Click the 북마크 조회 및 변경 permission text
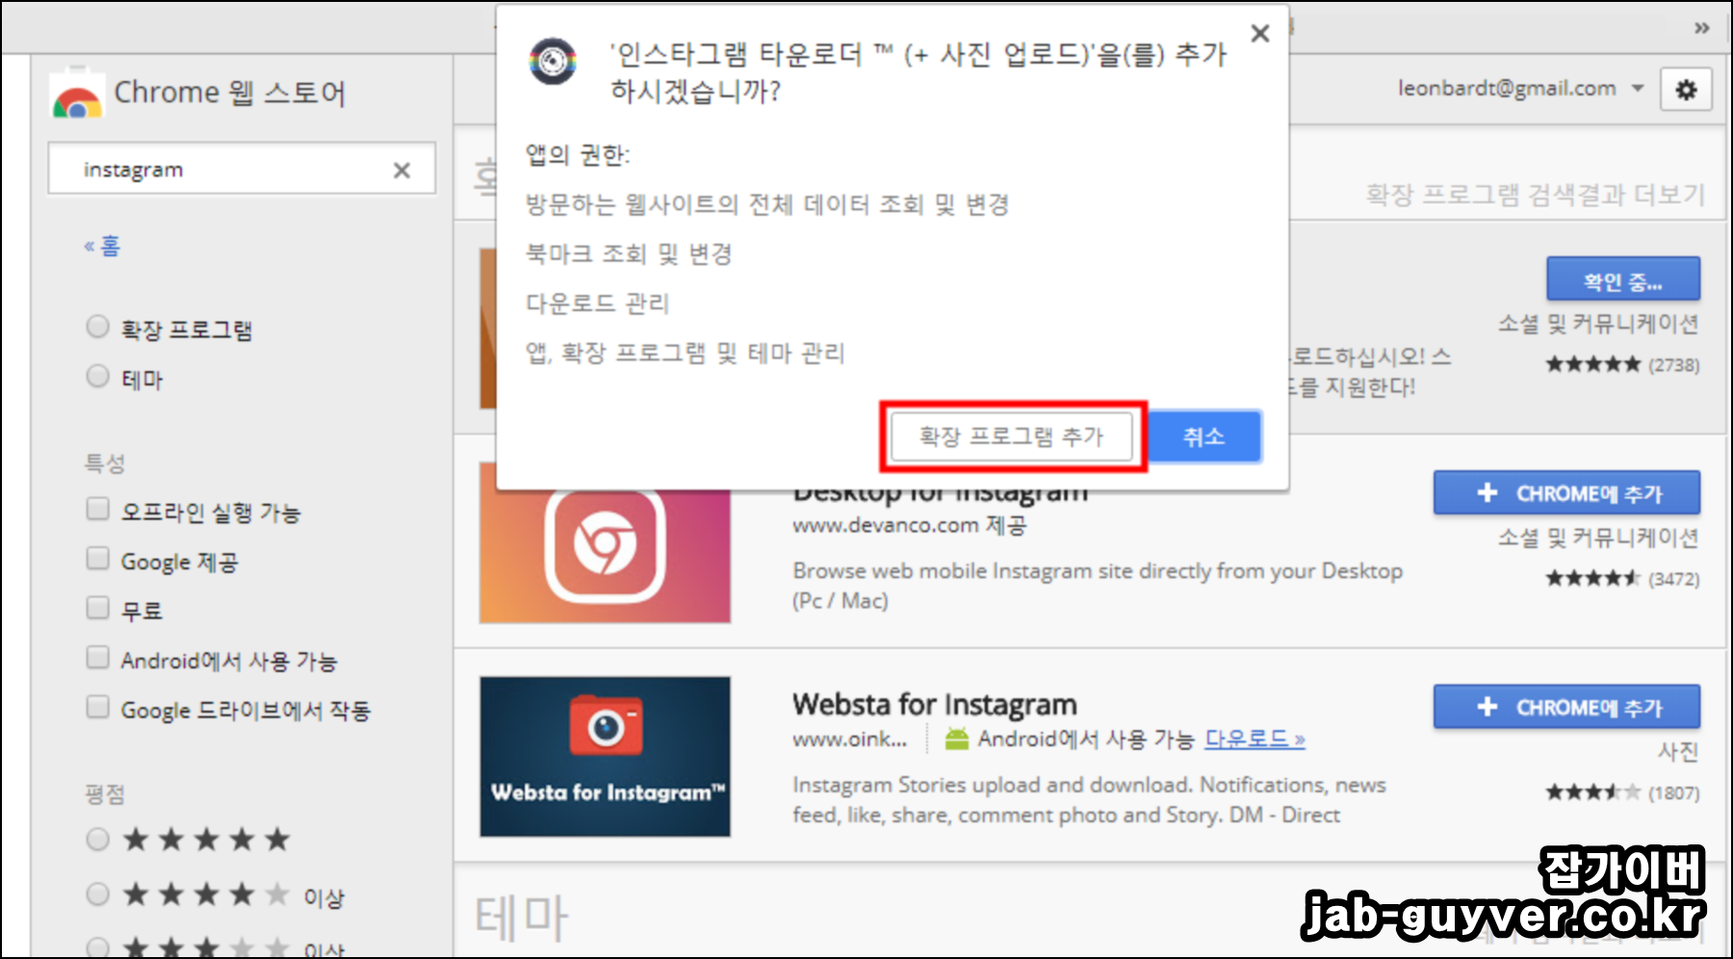Screen dimensions: 1733x959 click(629, 254)
